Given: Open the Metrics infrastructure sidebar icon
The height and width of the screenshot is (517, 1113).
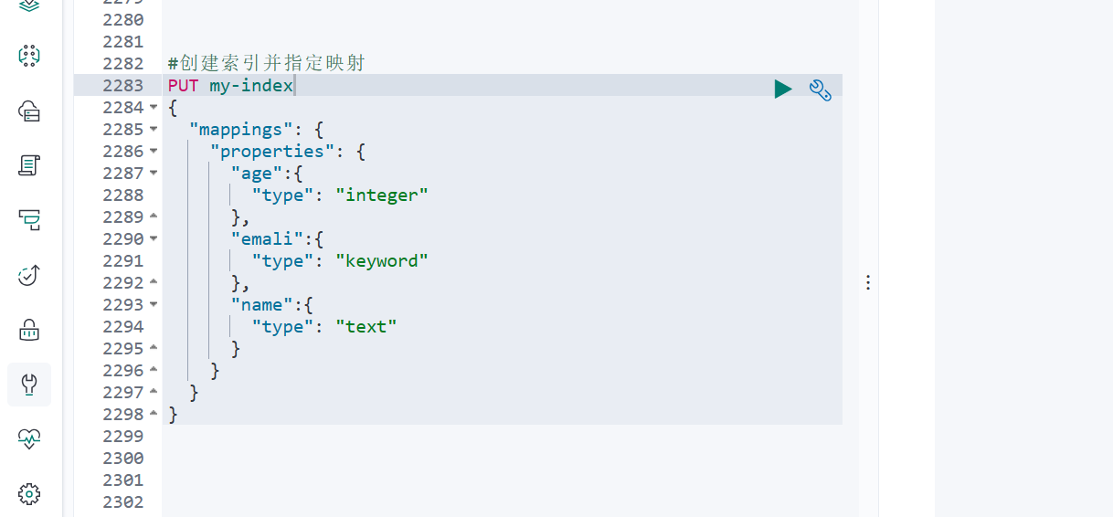Looking at the screenshot, I should 29,111.
